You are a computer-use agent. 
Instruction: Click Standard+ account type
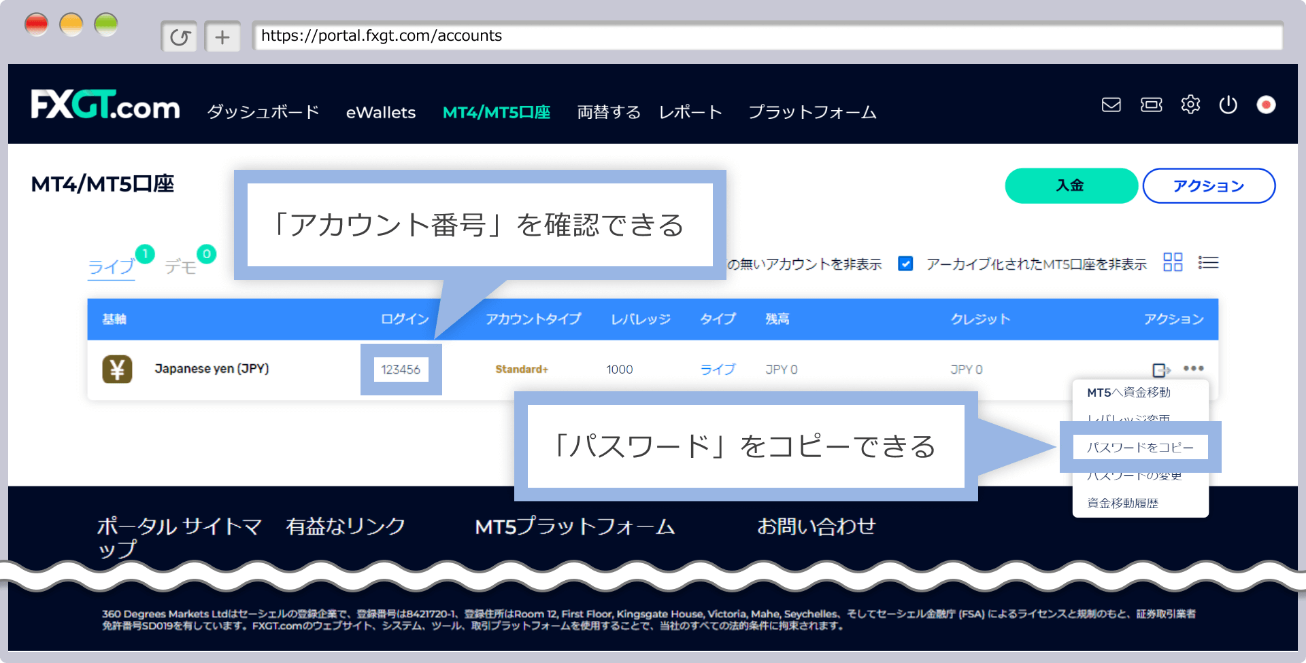point(522,370)
